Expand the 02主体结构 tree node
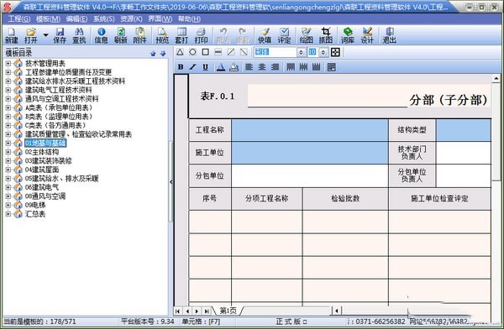Image resolution: width=504 pixels, height=329 pixels. click(x=8, y=152)
